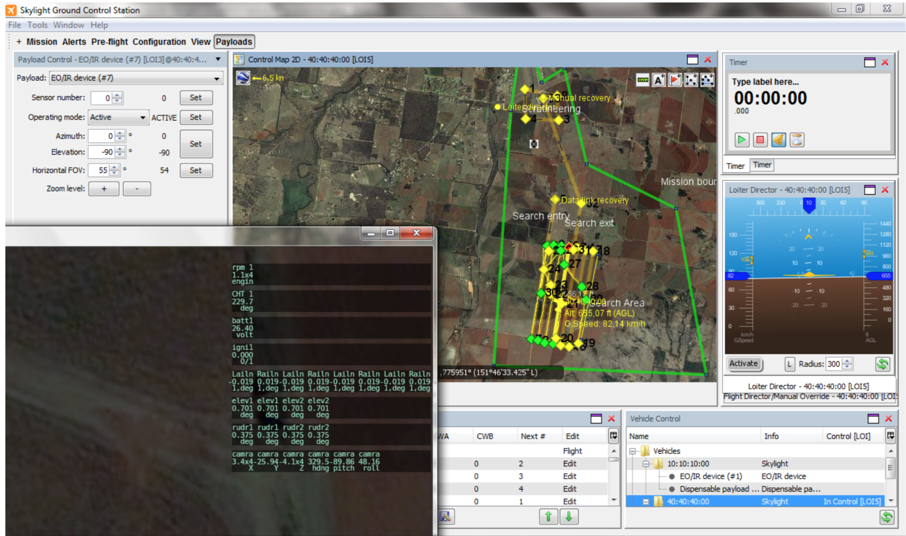Click the globe icon on the map

click(x=243, y=78)
